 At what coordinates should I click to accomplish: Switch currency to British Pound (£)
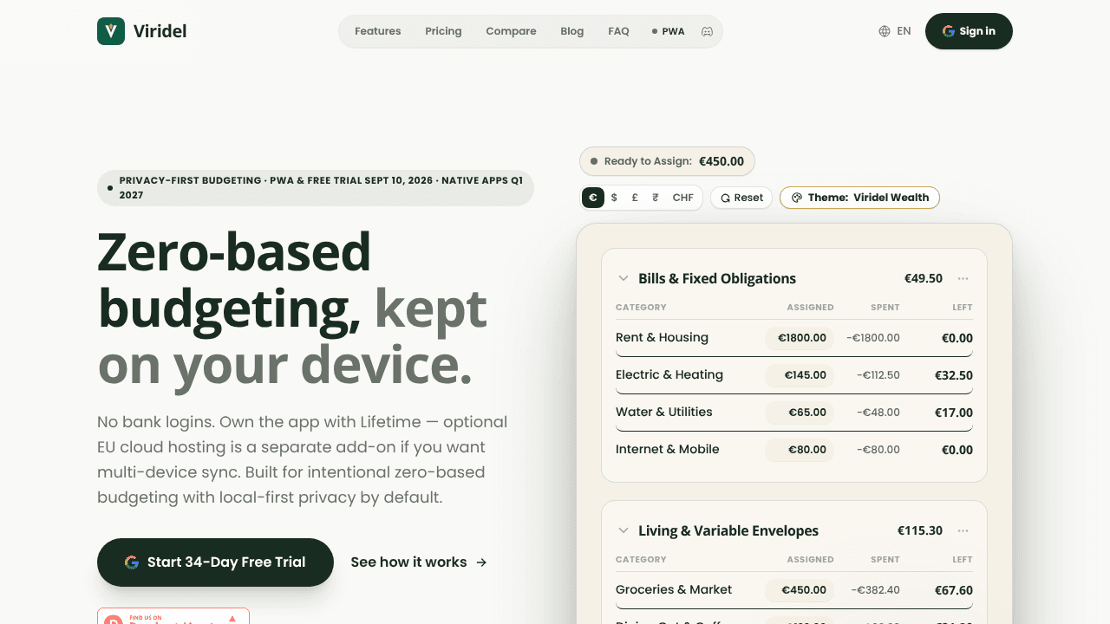(x=635, y=198)
